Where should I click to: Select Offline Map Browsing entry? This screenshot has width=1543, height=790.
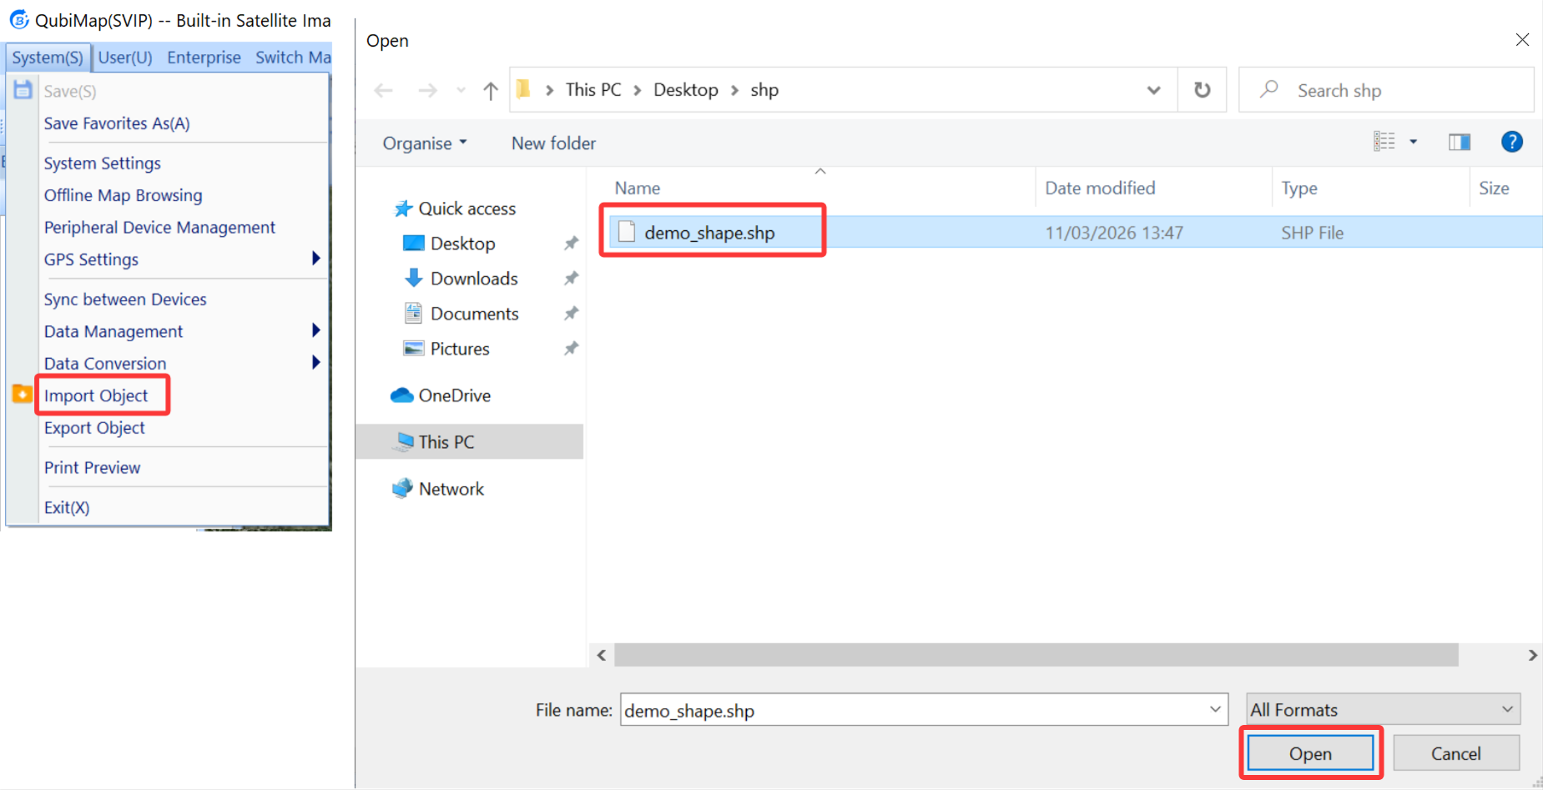pos(124,195)
